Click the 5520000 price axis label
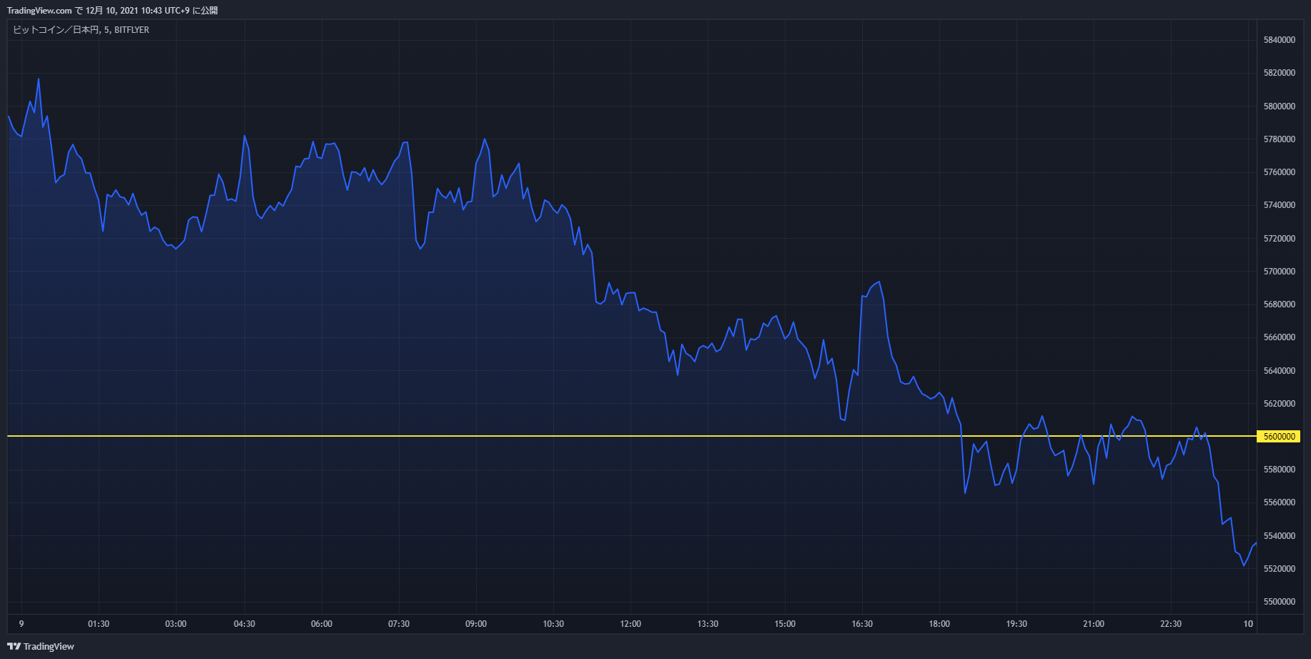 pos(1280,569)
